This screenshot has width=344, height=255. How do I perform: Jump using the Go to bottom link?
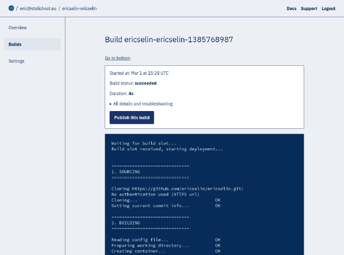click(117, 58)
